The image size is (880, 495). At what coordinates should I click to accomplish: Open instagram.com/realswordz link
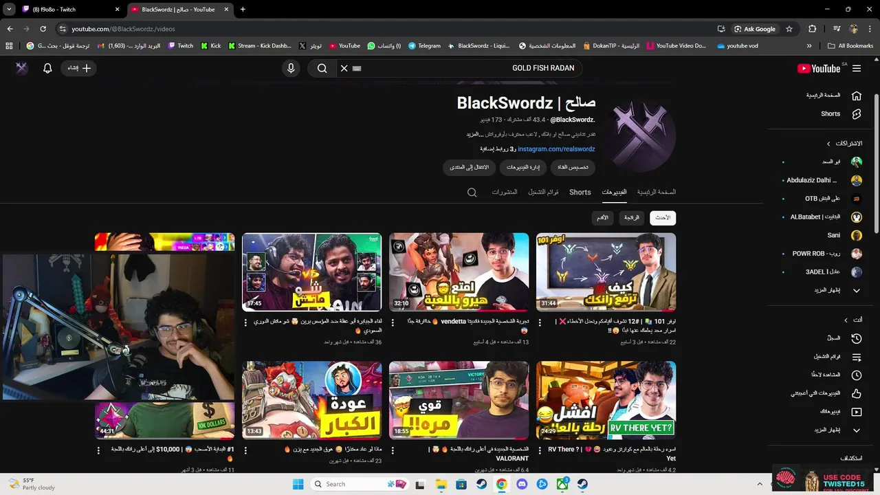(x=556, y=149)
